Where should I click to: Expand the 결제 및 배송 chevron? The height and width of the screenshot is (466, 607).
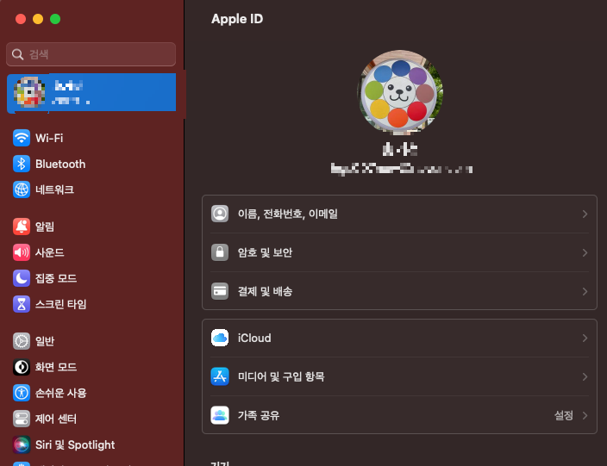point(585,291)
